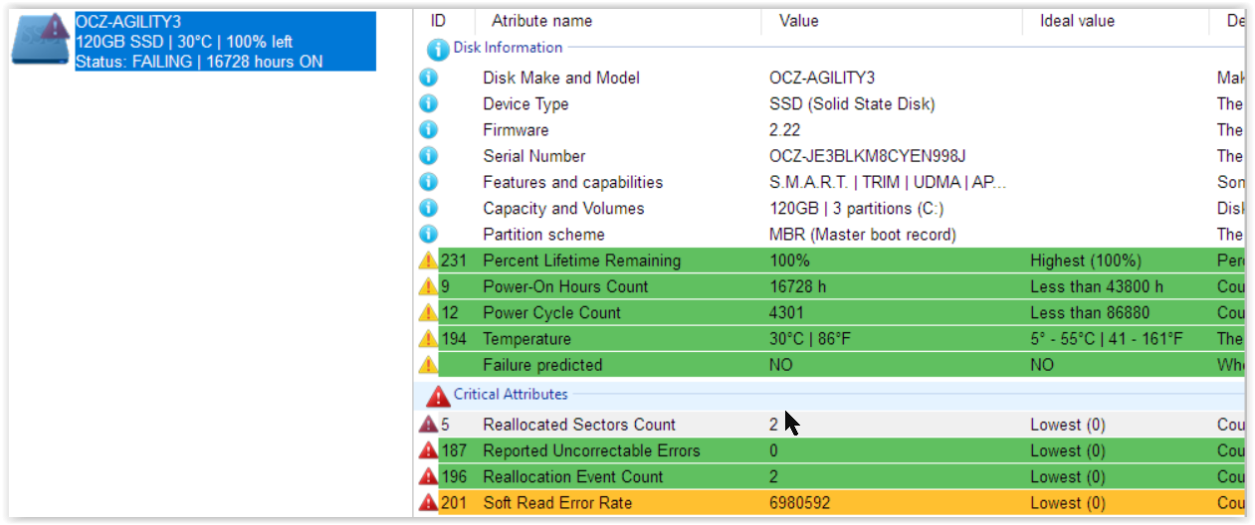Select the Disk Make and Model row

coord(831,78)
